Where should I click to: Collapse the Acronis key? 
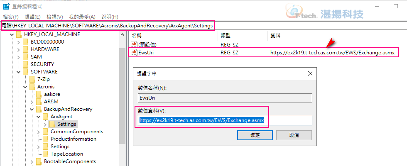[x=25, y=87]
